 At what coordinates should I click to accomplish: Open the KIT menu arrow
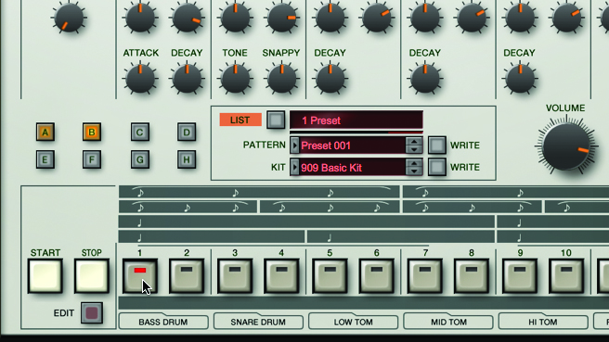click(x=294, y=168)
